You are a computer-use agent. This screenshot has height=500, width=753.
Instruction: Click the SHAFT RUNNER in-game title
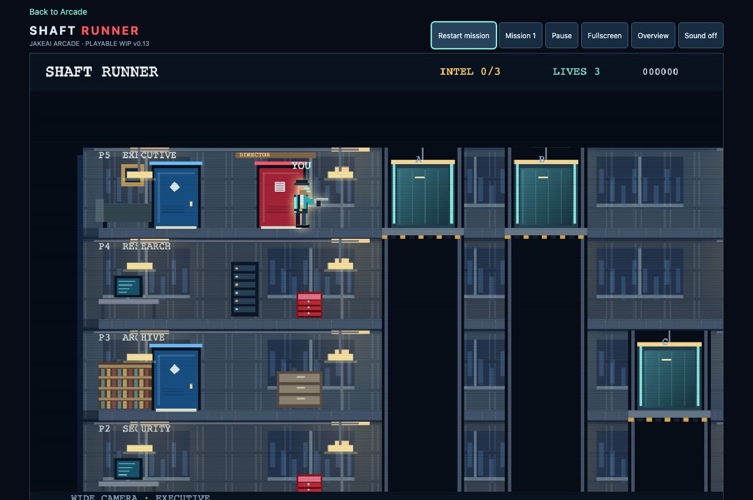[x=102, y=72]
